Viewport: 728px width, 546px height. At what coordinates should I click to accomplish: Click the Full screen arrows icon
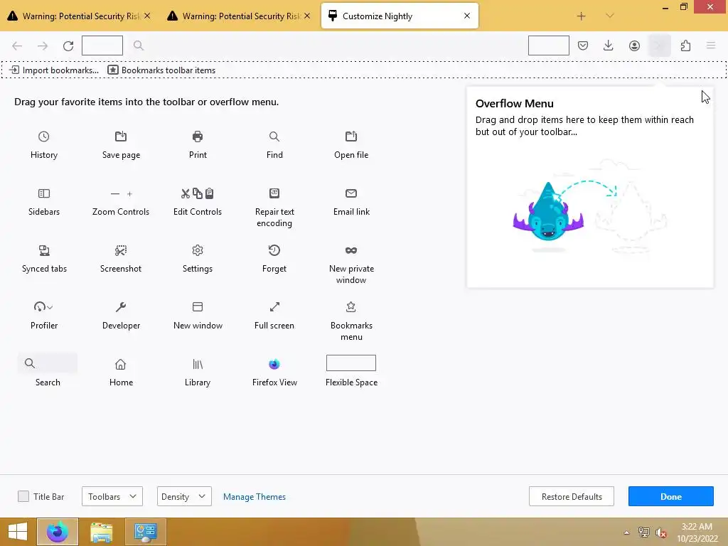point(274,307)
